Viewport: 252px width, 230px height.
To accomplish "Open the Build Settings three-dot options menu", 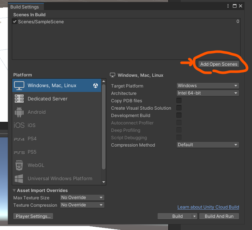I will click(x=228, y=6).
